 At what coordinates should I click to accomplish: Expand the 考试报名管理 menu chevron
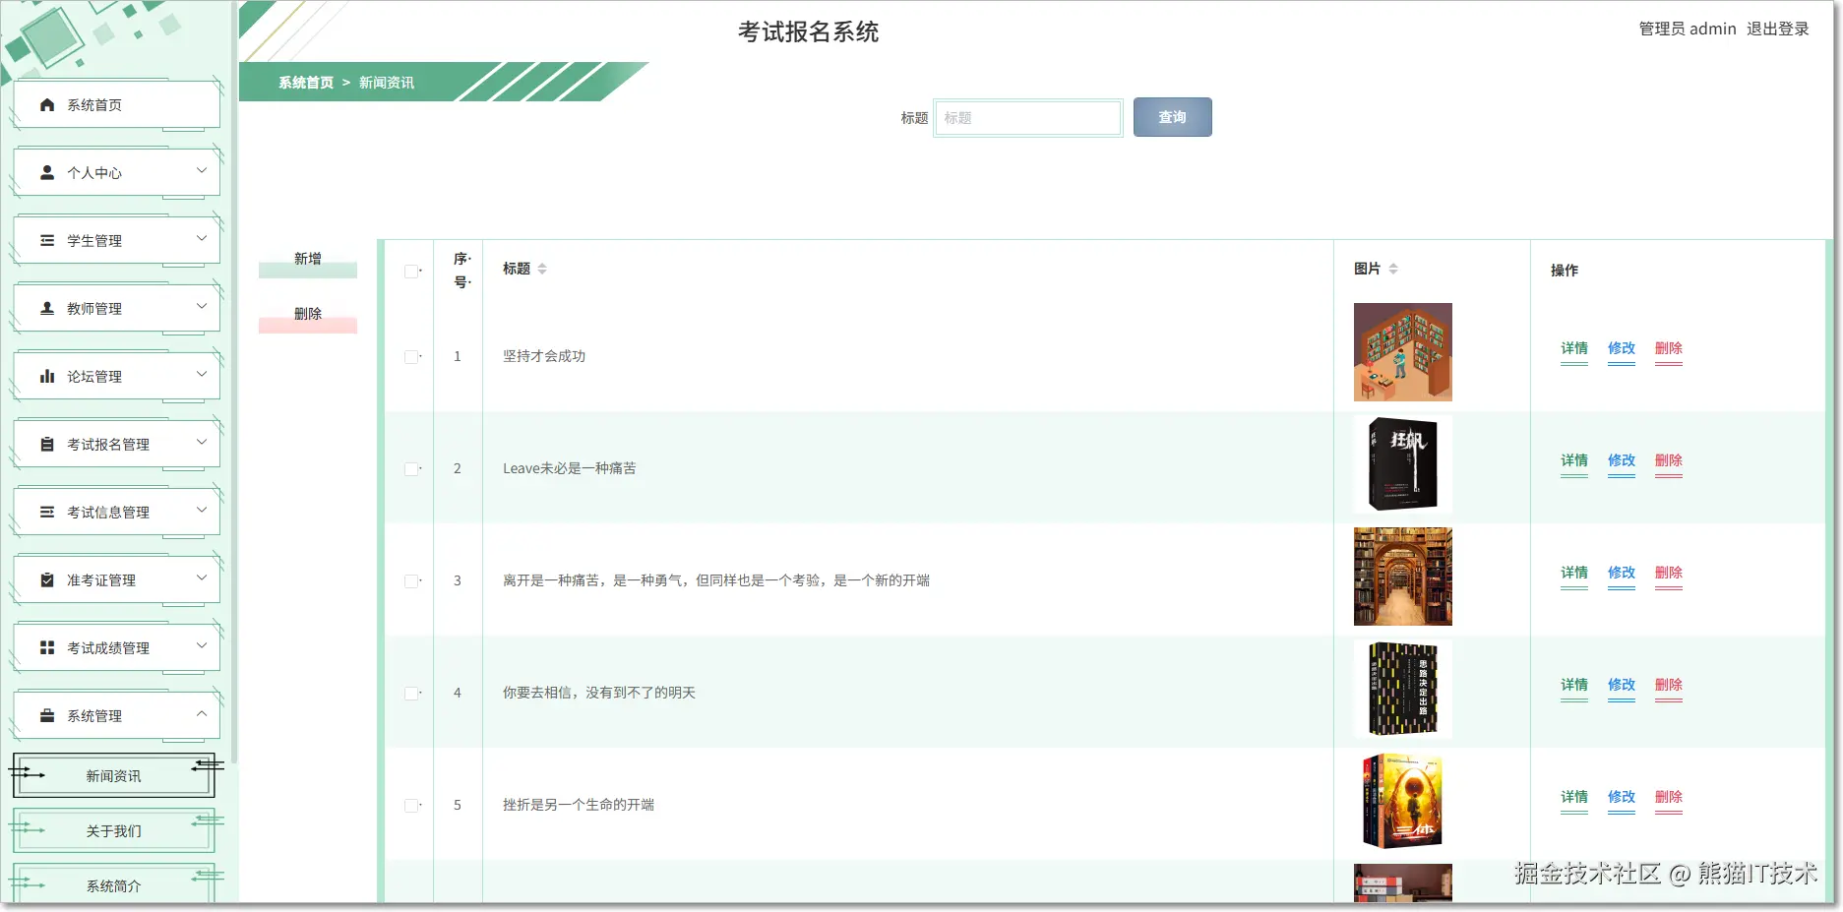[202, 442]
